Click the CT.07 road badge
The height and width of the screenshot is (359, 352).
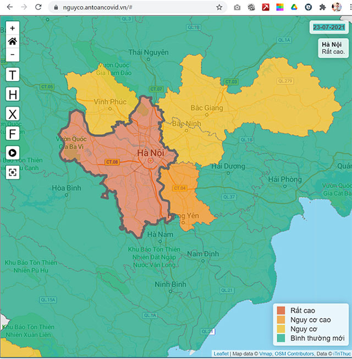click(x=156, y=89)
